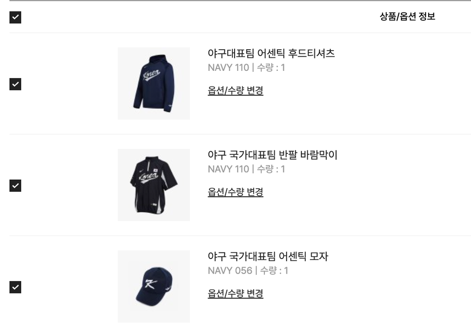Uncheck the 반팔 바람막이 item checkbox

[x=15, y=185]
